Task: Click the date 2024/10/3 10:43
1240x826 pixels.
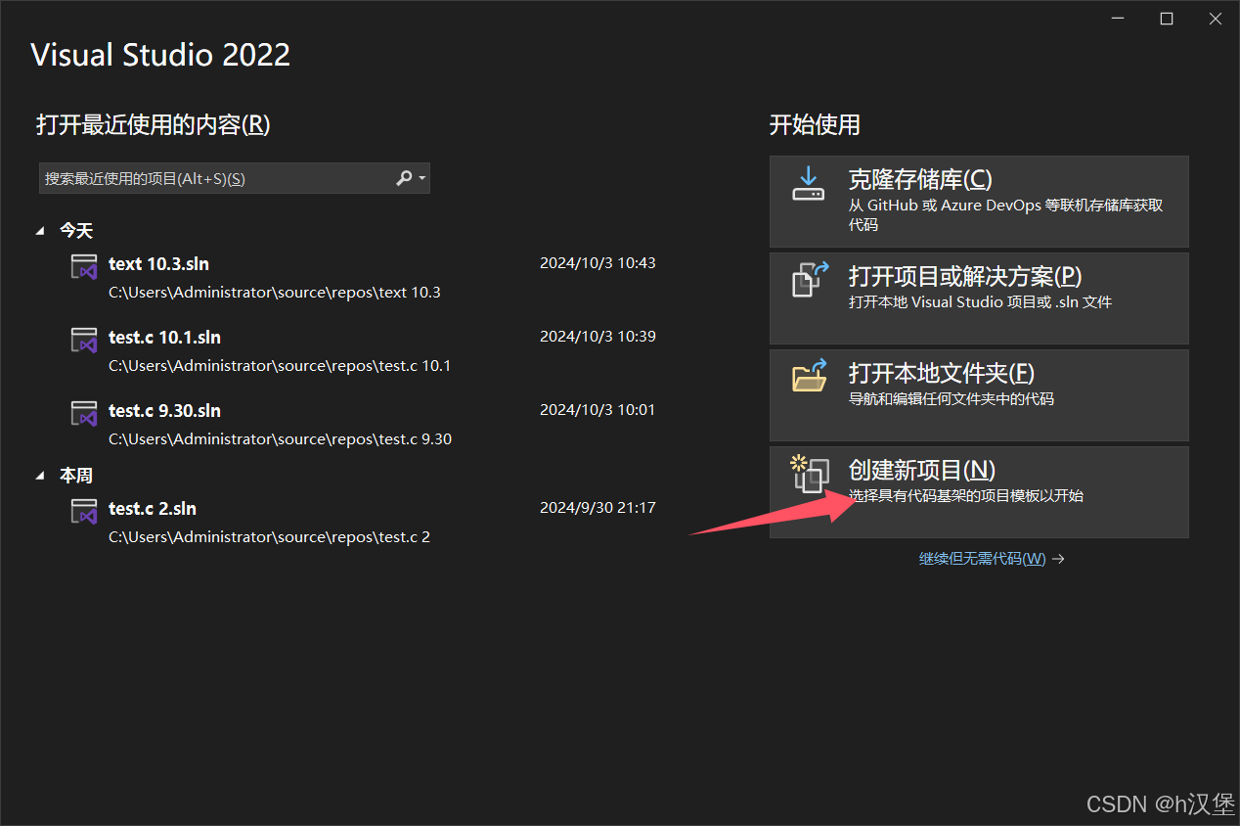Action: point(598,263)
